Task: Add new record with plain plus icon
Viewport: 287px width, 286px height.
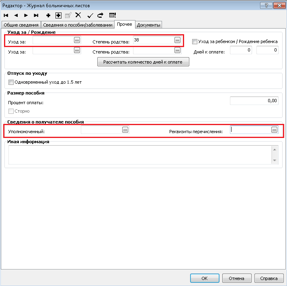Action: pyautogui.click(x=48, y=15)
